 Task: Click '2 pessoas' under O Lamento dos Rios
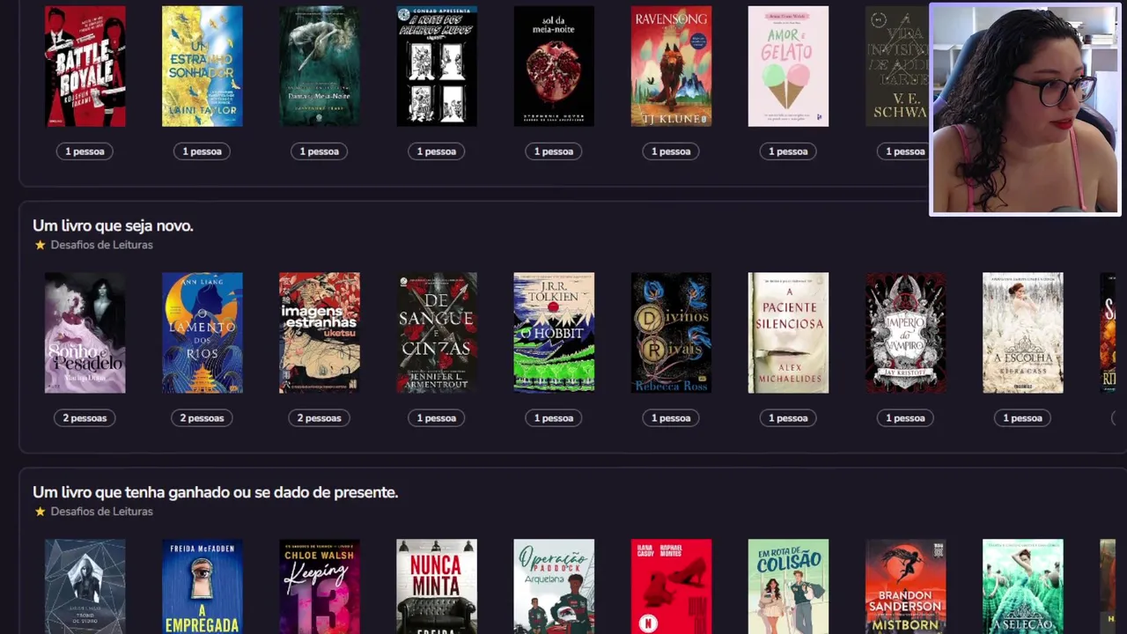tap(202, 418)
